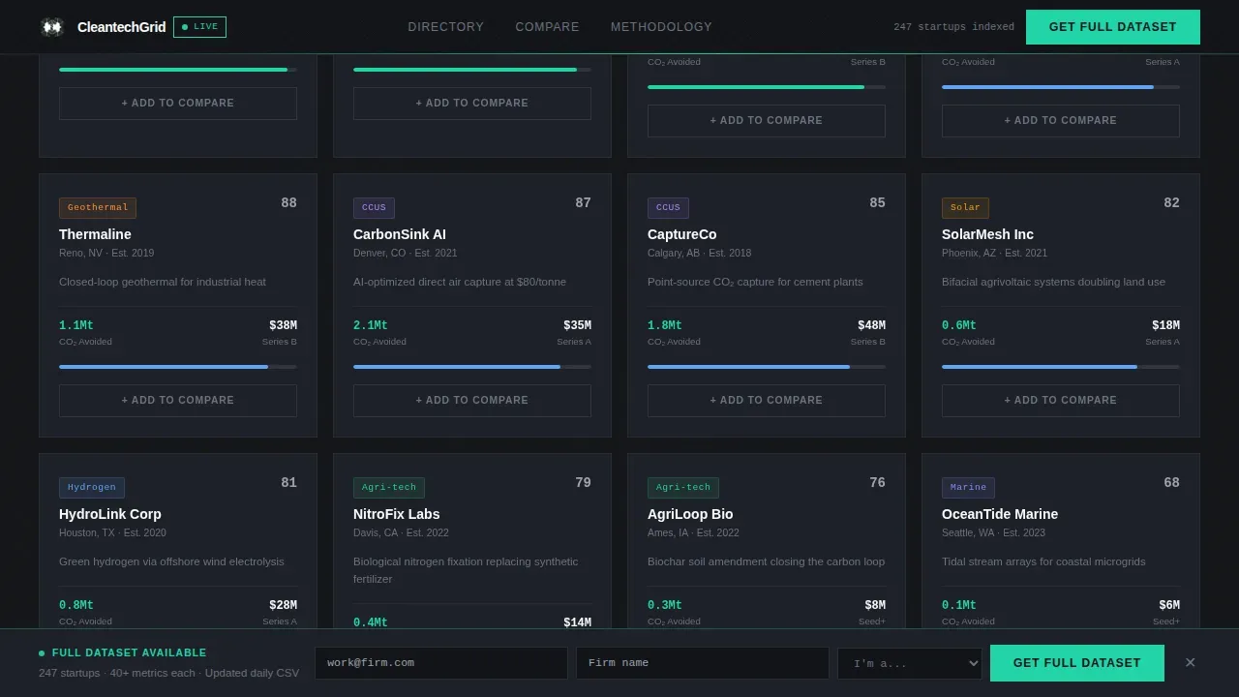Add CaptureCo to compare
Viewport: 1239px width, 697px height.
(767, 401)
